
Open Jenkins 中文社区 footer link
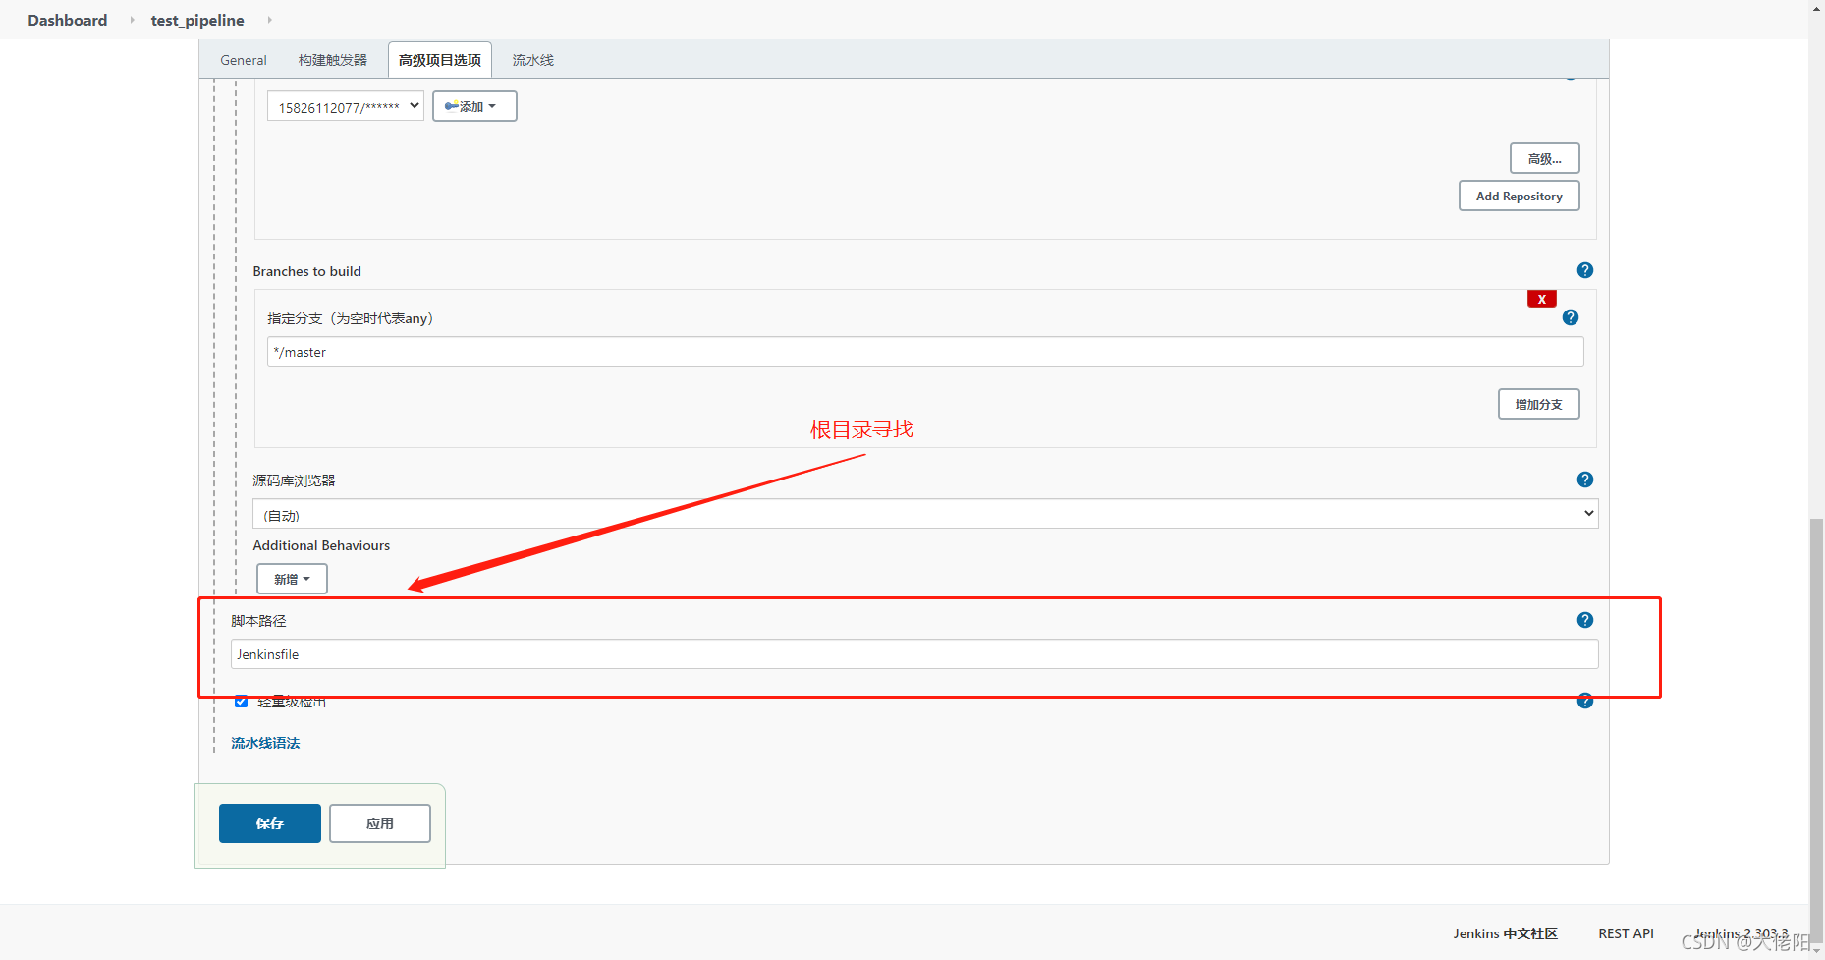tap(1505, 933)
